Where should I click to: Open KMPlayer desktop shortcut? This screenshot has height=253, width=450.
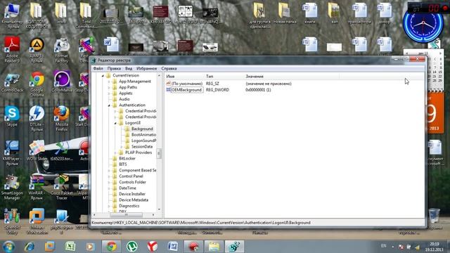pos(12,153)
